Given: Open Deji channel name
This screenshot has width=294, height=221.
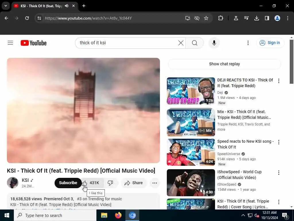Looking at the screenshot, I should 220,92.
